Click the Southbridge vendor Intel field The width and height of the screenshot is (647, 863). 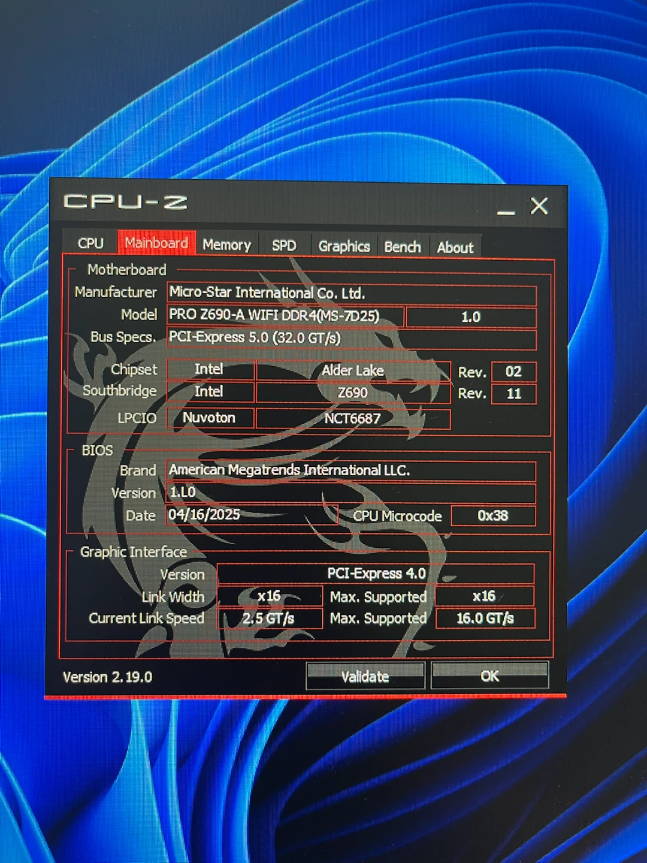tap(210, 391)
